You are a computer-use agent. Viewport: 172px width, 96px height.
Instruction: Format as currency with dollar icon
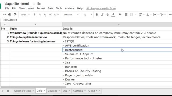click(34, 14)
